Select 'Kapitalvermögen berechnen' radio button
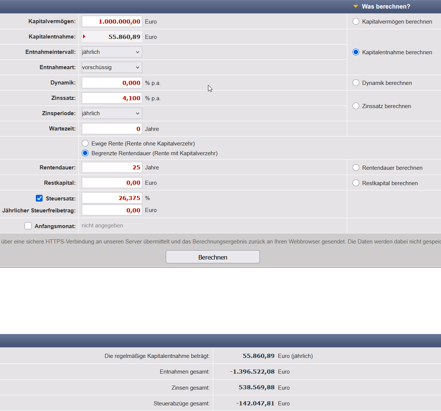This screenshot has height=411, width=441. pyautogui.click(x=356, y=21)
